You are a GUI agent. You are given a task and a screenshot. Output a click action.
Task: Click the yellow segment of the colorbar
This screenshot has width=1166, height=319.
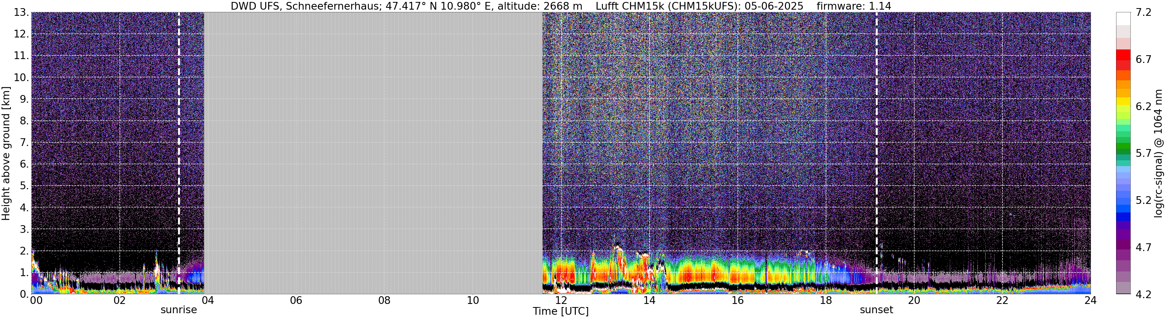pyautogui.click(x=1123, y=102)
